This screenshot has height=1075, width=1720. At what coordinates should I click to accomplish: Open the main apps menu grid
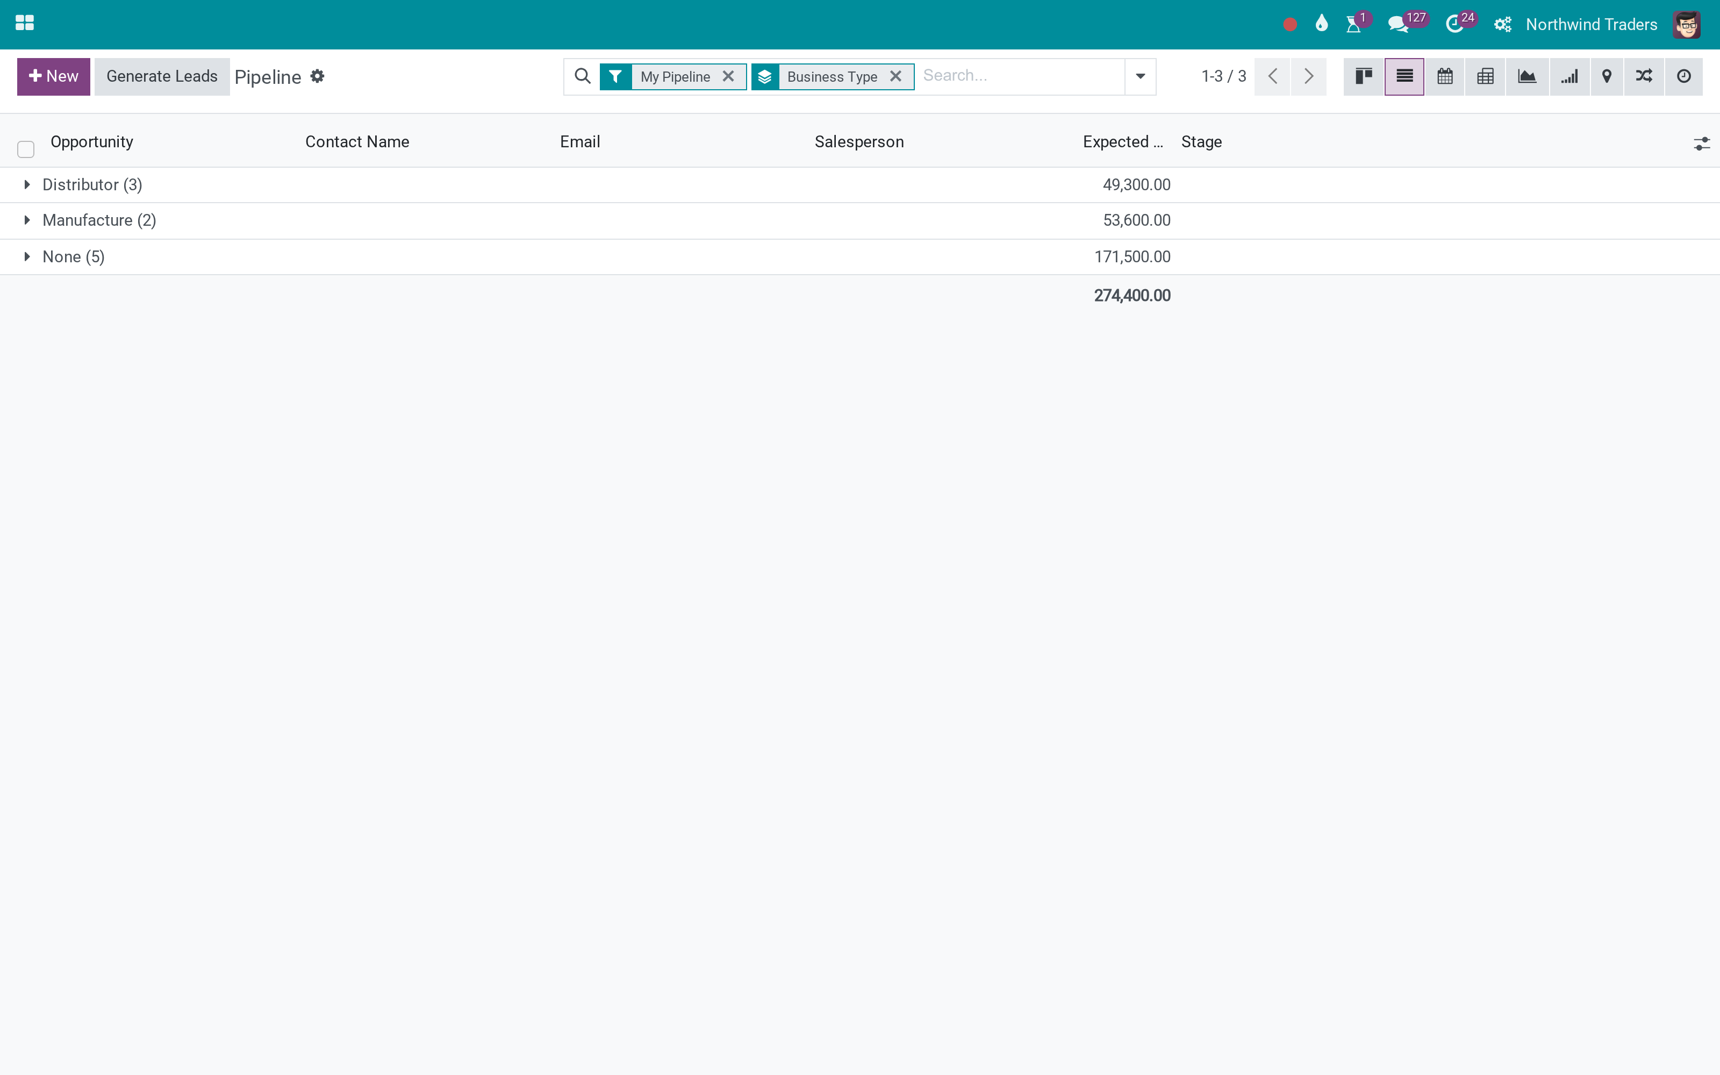click(24, 24)
